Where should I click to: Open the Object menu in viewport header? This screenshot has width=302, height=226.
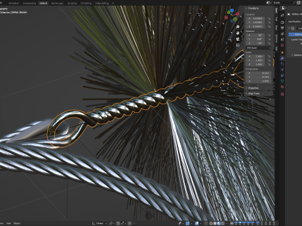[17, 223]
